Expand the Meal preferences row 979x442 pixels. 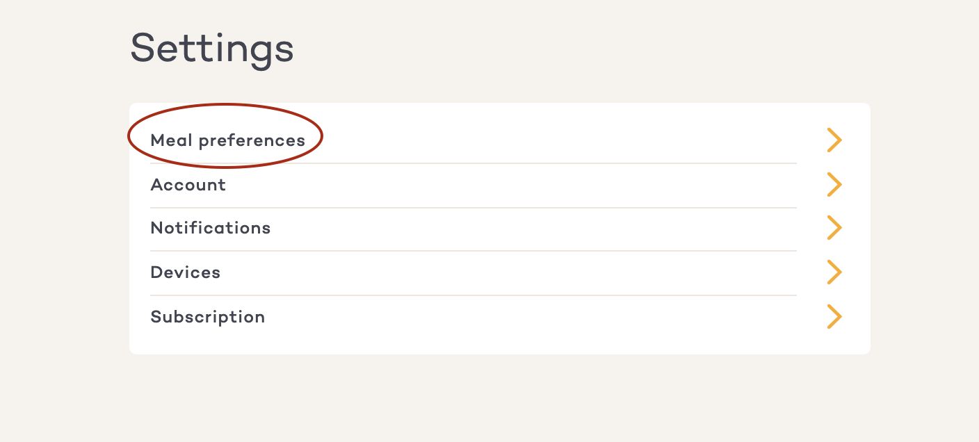(x=473, y=140)
